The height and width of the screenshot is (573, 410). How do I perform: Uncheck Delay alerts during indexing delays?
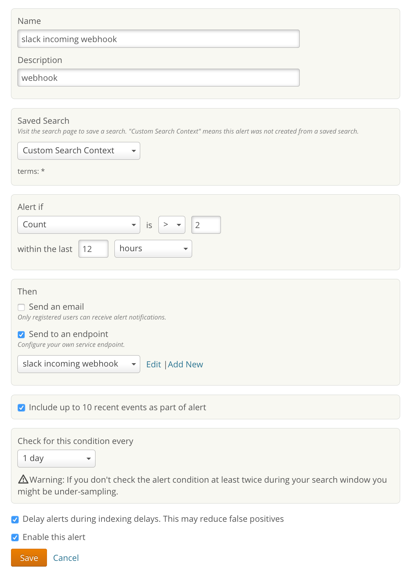click(x=15, y=519)
